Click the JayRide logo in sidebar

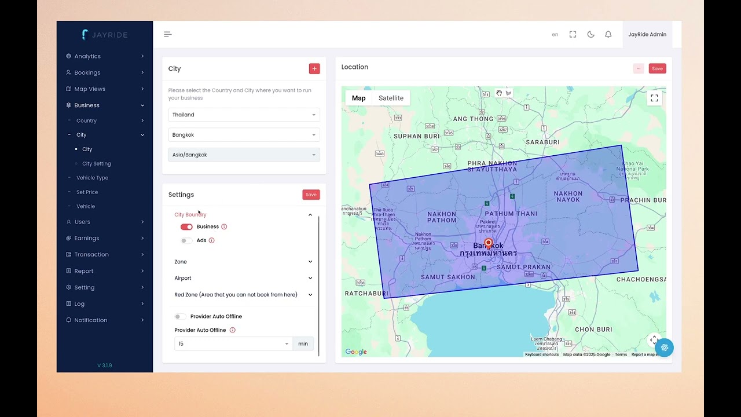[105, 35]
